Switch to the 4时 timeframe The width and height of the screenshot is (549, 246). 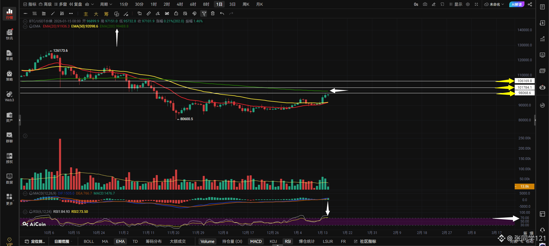180,4
